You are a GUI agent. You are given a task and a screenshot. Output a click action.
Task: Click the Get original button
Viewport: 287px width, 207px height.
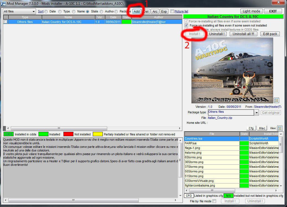tap(271, 113)
